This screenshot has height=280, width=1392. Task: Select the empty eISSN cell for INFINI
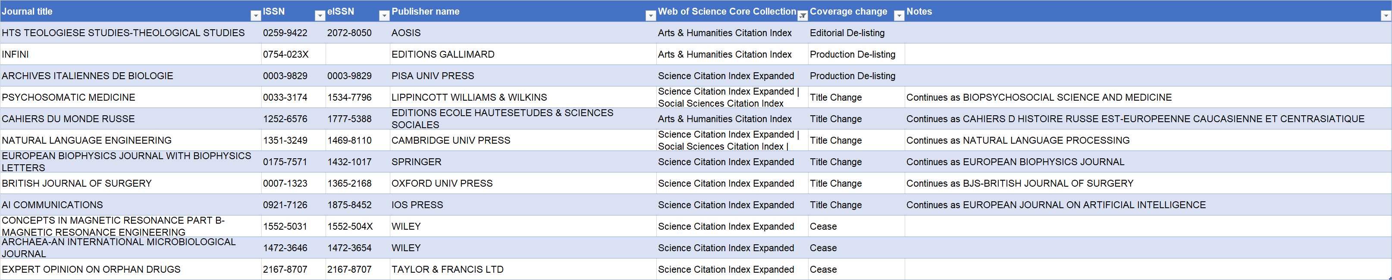358,54
